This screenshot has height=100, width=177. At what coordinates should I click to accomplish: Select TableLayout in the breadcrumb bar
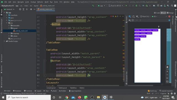coord(63,88)
